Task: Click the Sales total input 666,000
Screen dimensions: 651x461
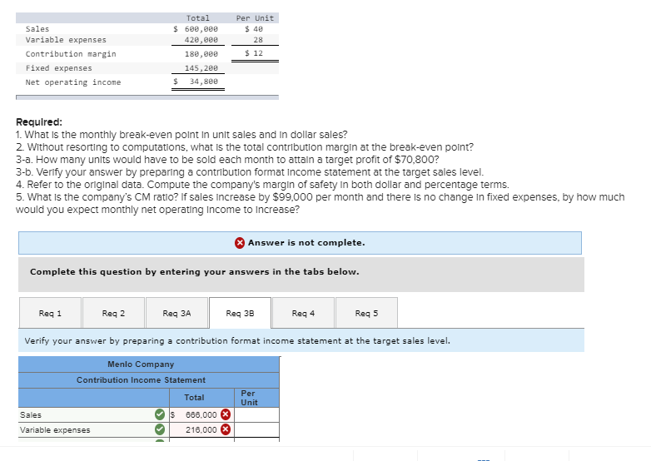Action: point(201,414)
